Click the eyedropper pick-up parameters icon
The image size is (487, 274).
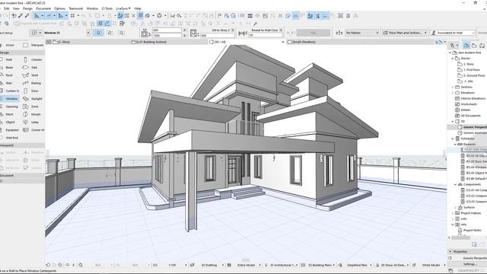point(21,15)
